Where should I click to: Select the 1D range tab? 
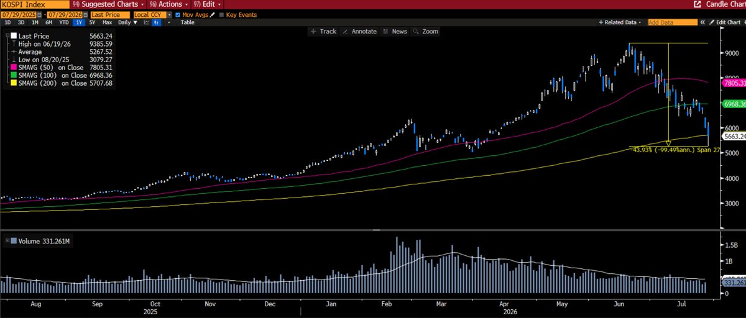coord(7,22)
